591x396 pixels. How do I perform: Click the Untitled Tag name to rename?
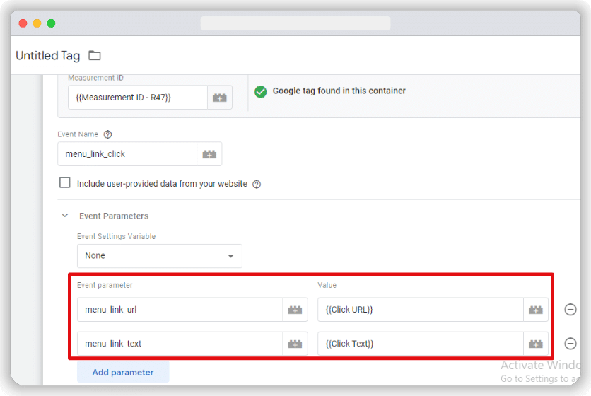[x=47, y=56]
